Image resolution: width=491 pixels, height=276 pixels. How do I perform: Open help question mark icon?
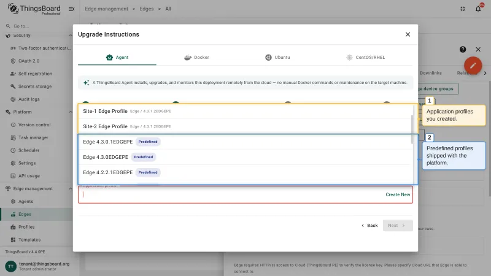pos(463,50)
